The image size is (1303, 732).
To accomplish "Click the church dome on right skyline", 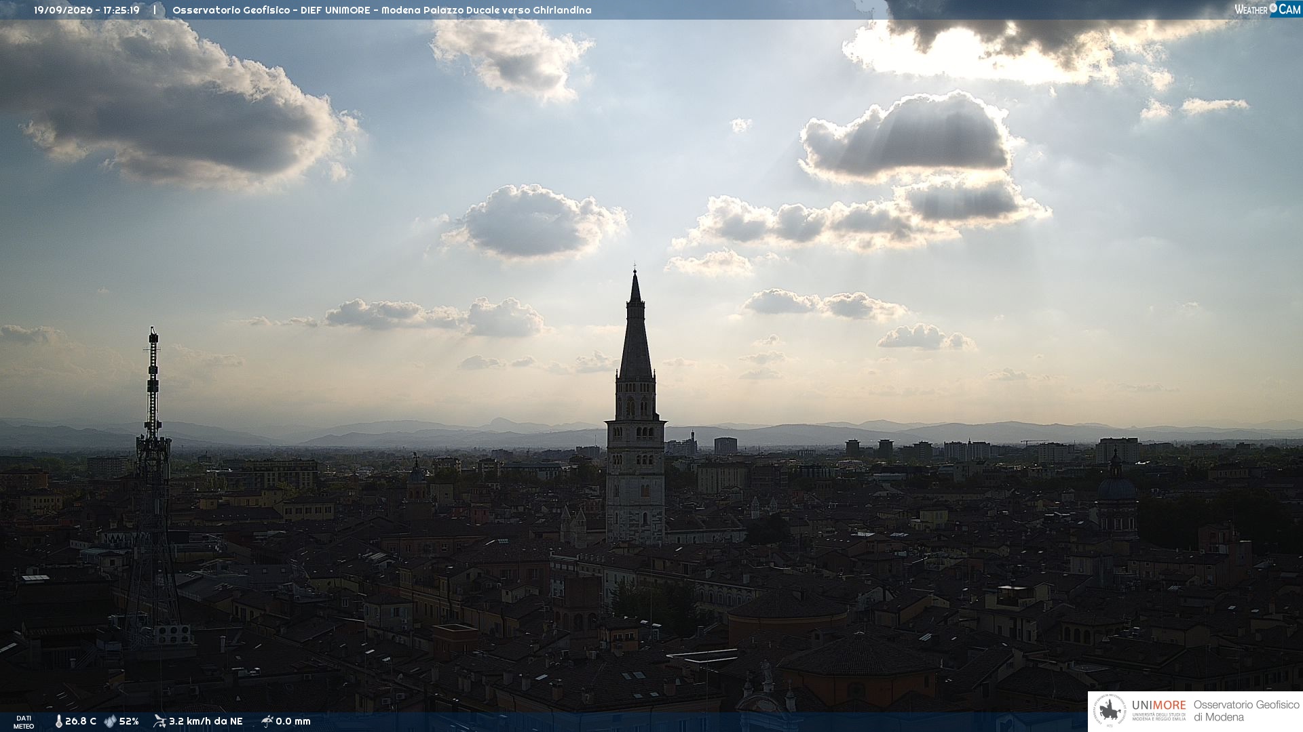I will click(1116, 487).
